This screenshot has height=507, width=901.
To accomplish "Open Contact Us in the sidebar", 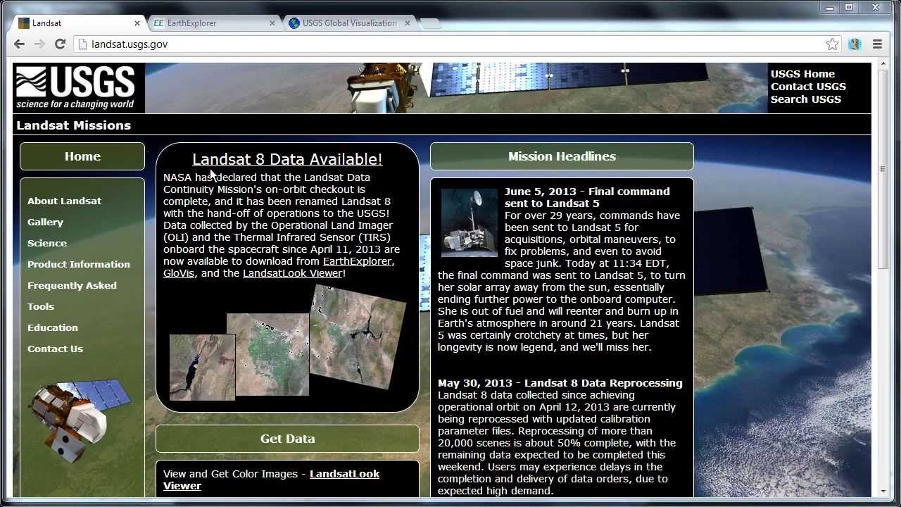I will pyautogui.click(x=55, y=349).
